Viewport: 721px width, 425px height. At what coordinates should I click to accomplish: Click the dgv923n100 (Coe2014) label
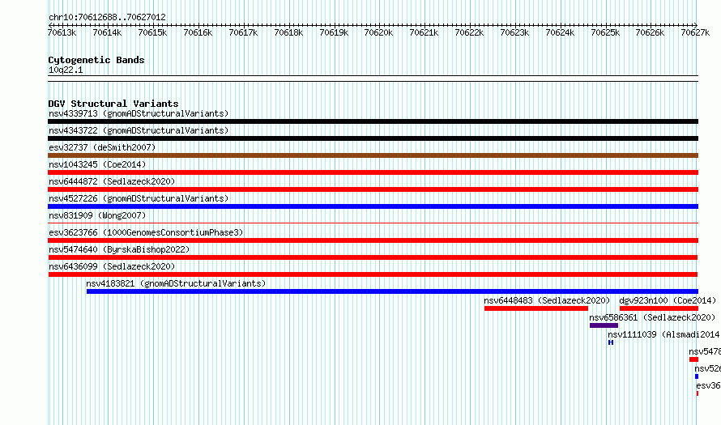click(668, 300)
